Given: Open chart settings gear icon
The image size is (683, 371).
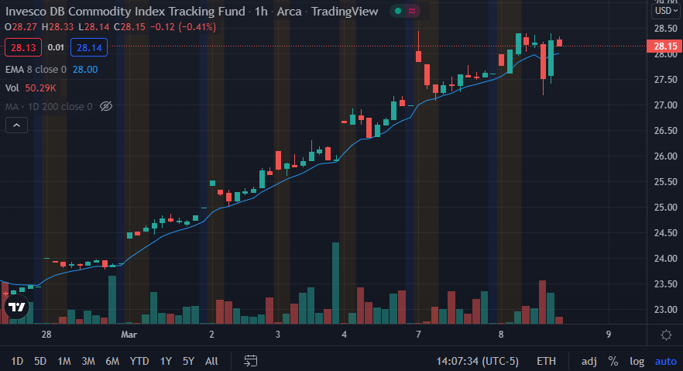Looking at the screenshot, I should [x=666, y=335].
